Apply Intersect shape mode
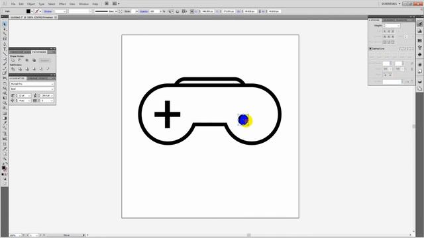 click(x=26, y=60)
